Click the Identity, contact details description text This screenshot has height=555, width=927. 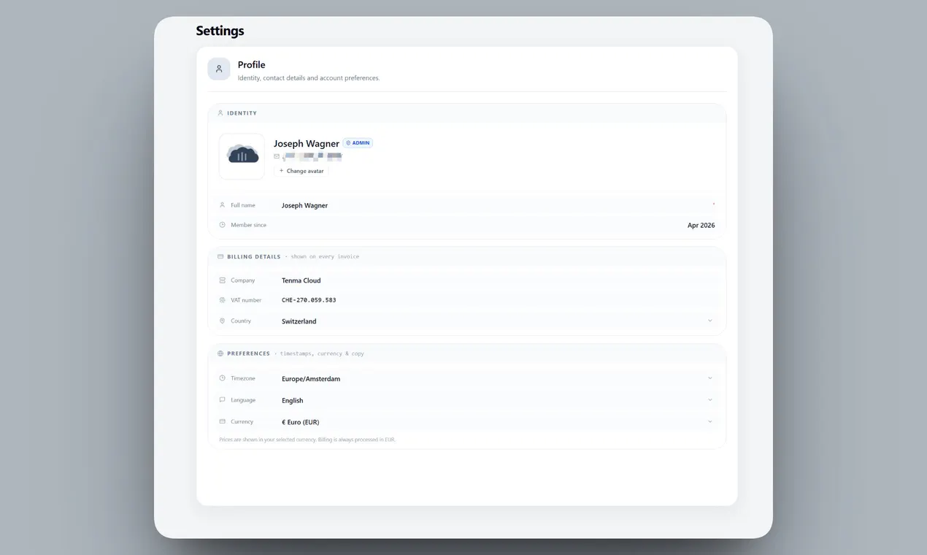coord(309,78)
